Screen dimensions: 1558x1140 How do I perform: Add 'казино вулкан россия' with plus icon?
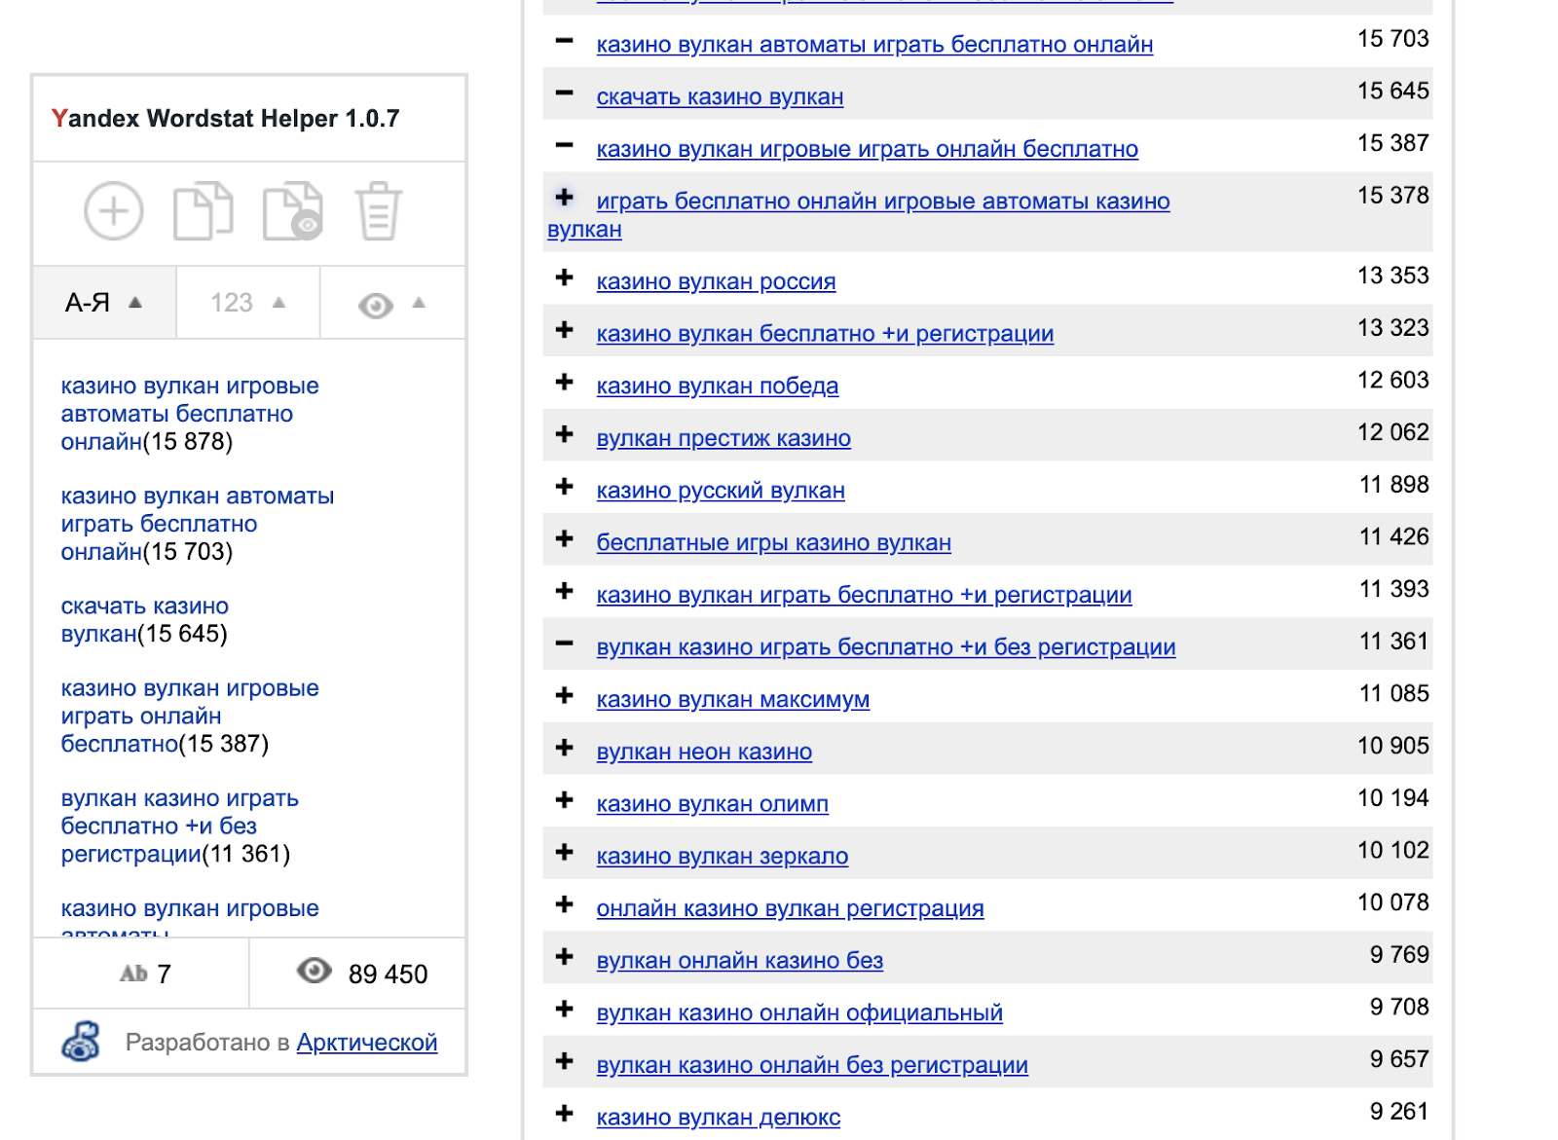coord(564,277)
